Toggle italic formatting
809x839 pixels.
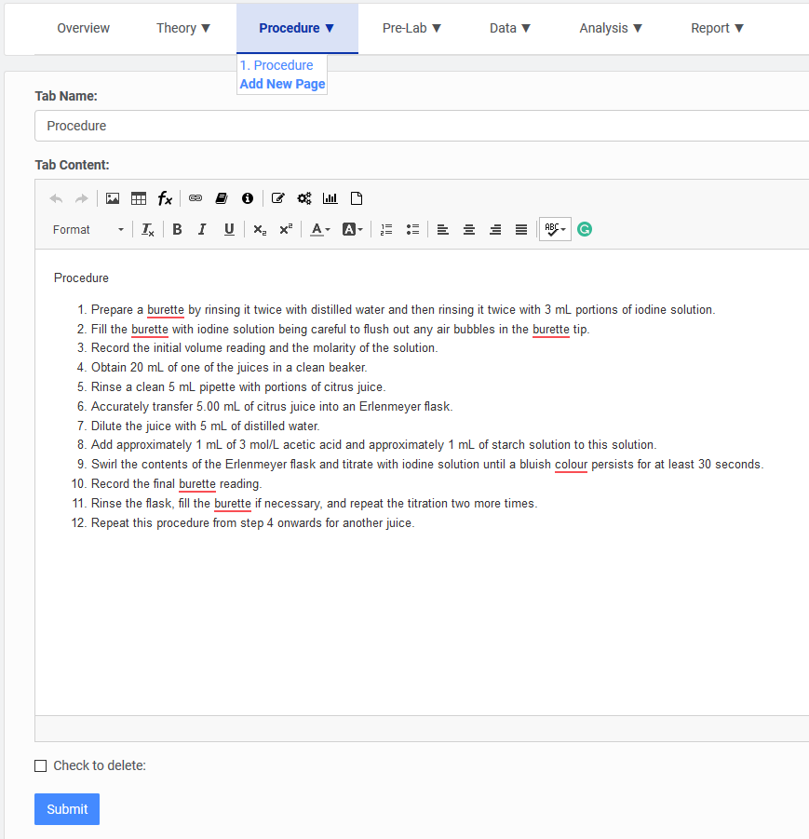tap(202, 230)
